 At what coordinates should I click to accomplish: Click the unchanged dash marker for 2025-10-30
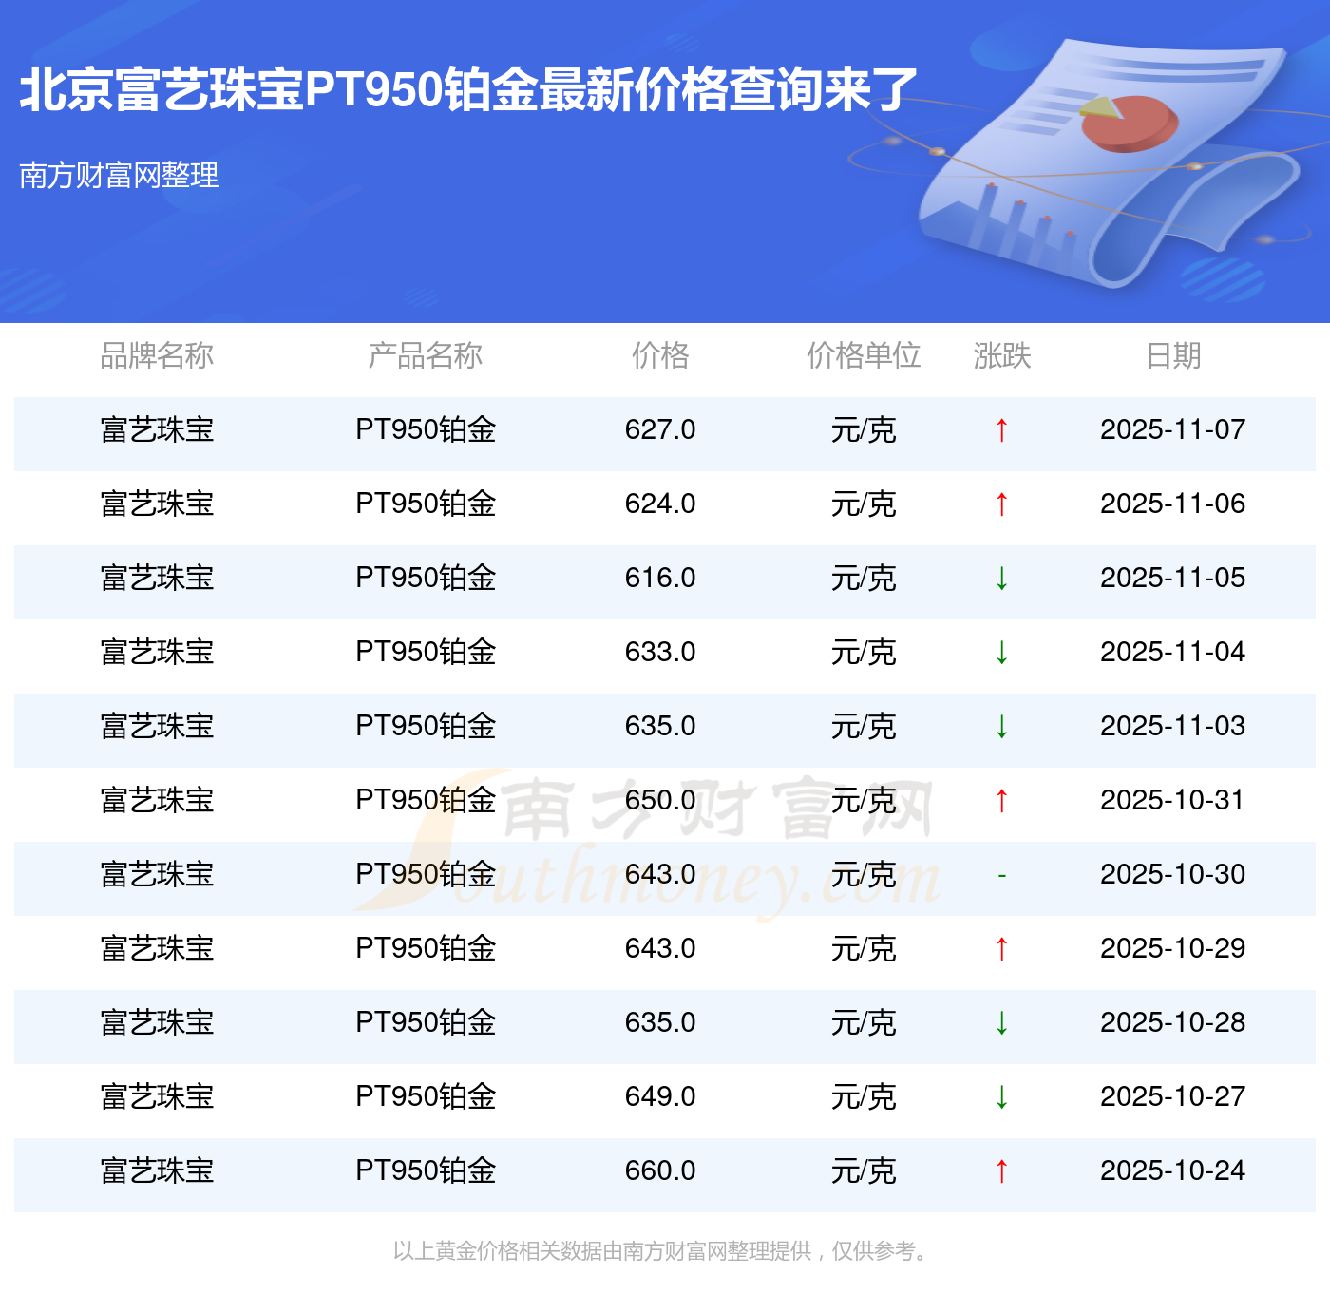[x=1001, y=875]
